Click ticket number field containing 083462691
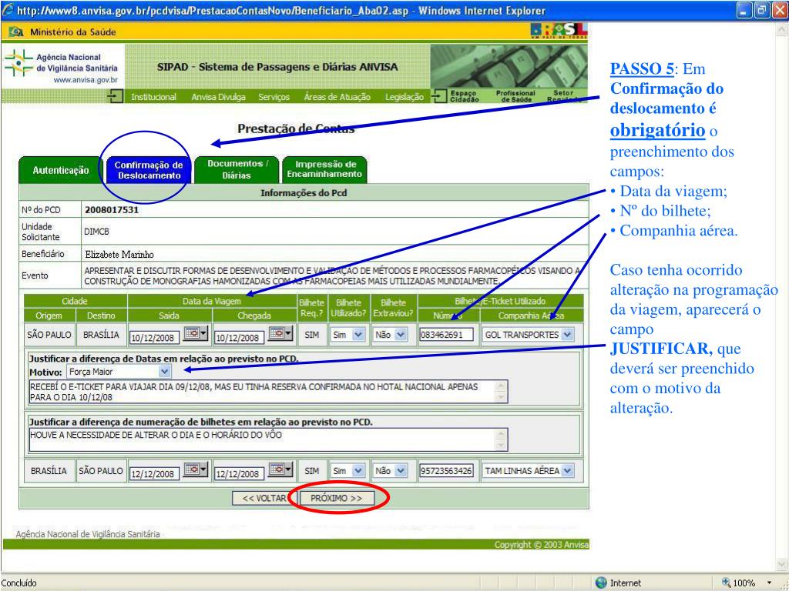789x591 pixels. click(446, 335)
